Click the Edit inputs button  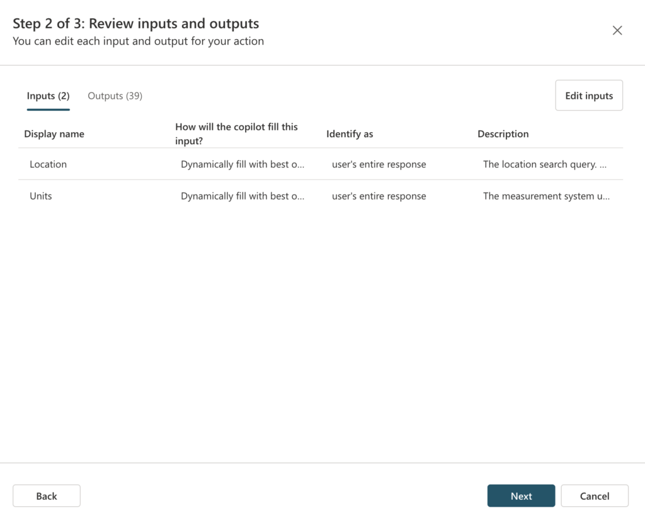pos(588,96)
